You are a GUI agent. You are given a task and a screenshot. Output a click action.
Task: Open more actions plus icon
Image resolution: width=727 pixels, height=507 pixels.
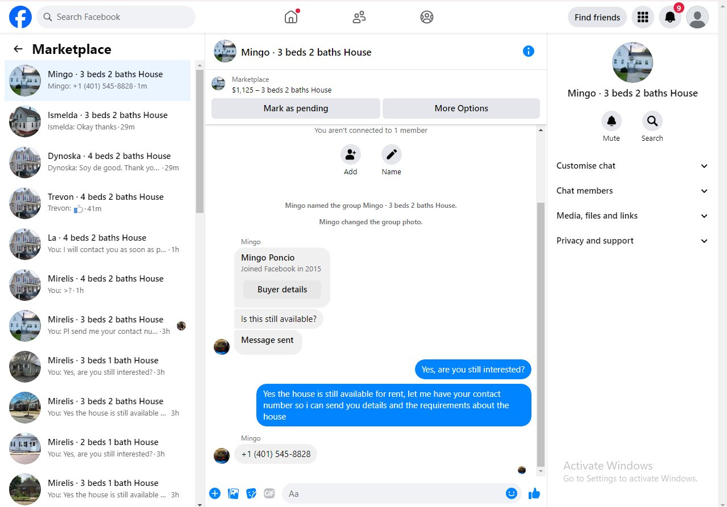click(x=215, y=493)
